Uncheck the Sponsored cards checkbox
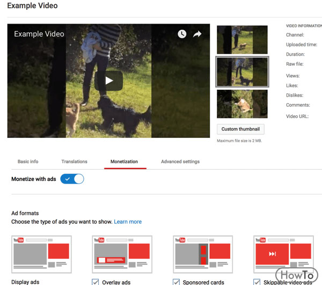This screenshot has height=285, width=322. pos(176,282)
